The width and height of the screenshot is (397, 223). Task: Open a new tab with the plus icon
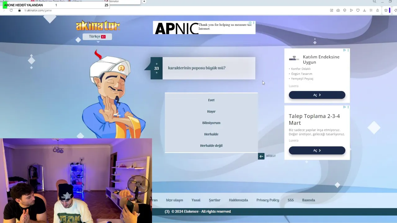144,2
